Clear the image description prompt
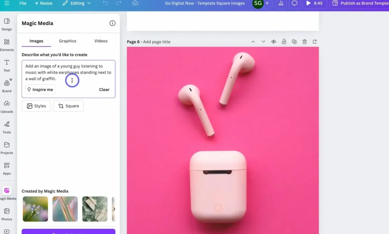The width and height of the screenshot is (389, 234). [104, 89]
